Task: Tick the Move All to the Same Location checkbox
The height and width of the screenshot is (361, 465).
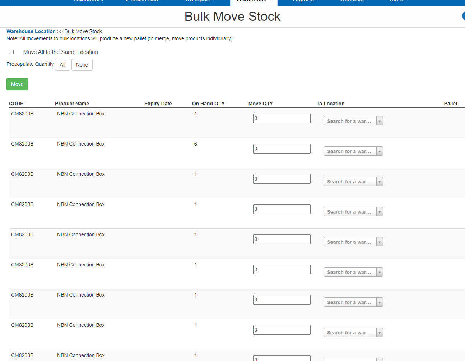Action: [x=11, y=52]
